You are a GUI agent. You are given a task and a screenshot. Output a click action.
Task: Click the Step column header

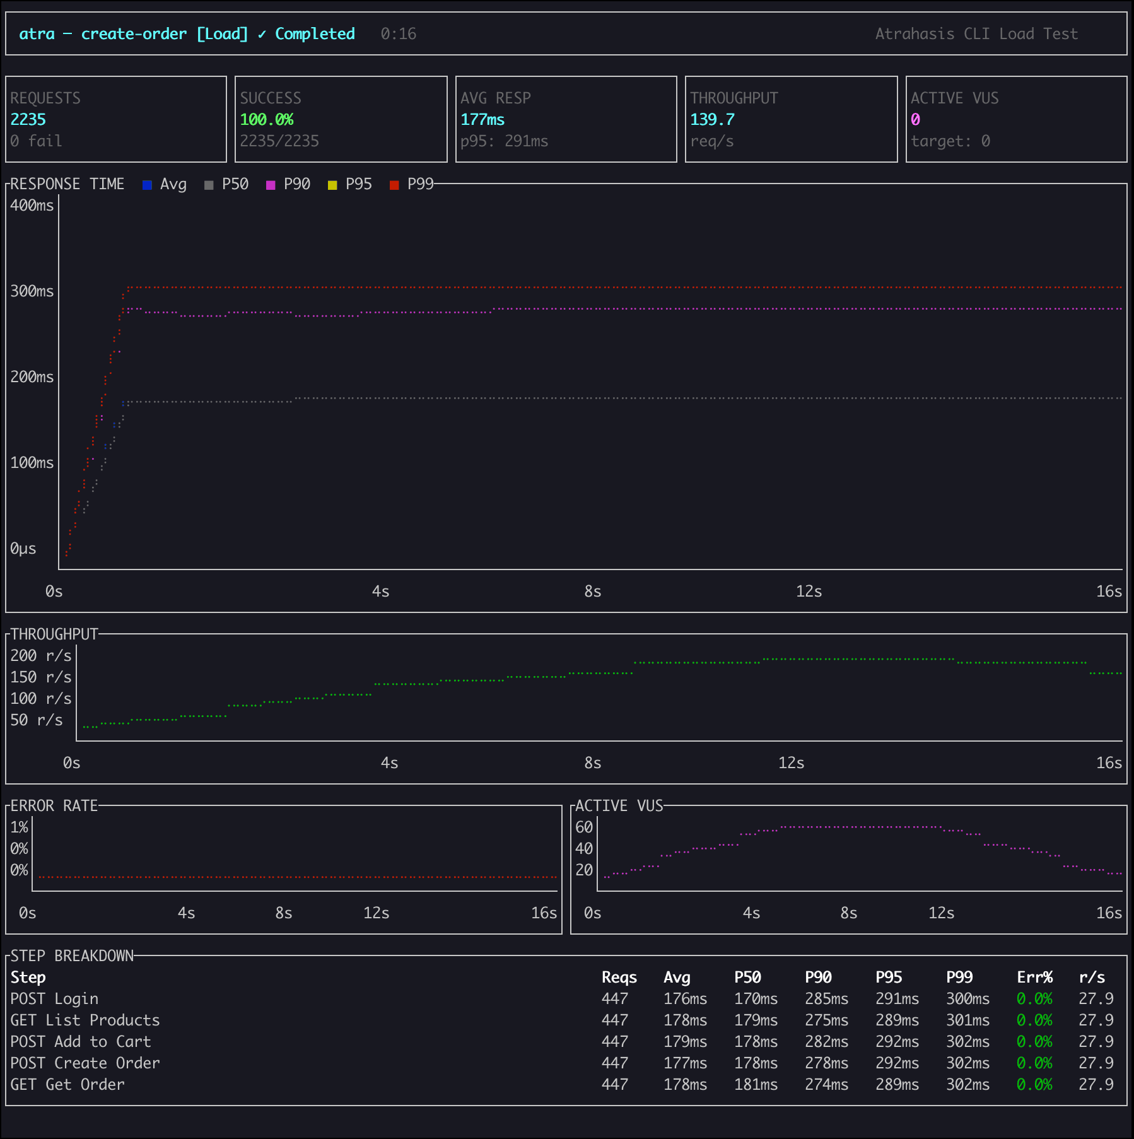(28, 978)
